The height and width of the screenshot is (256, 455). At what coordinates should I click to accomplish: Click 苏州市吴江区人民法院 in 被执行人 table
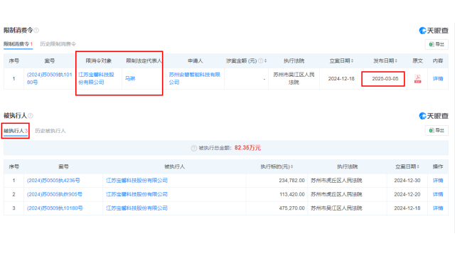point(336,208)
